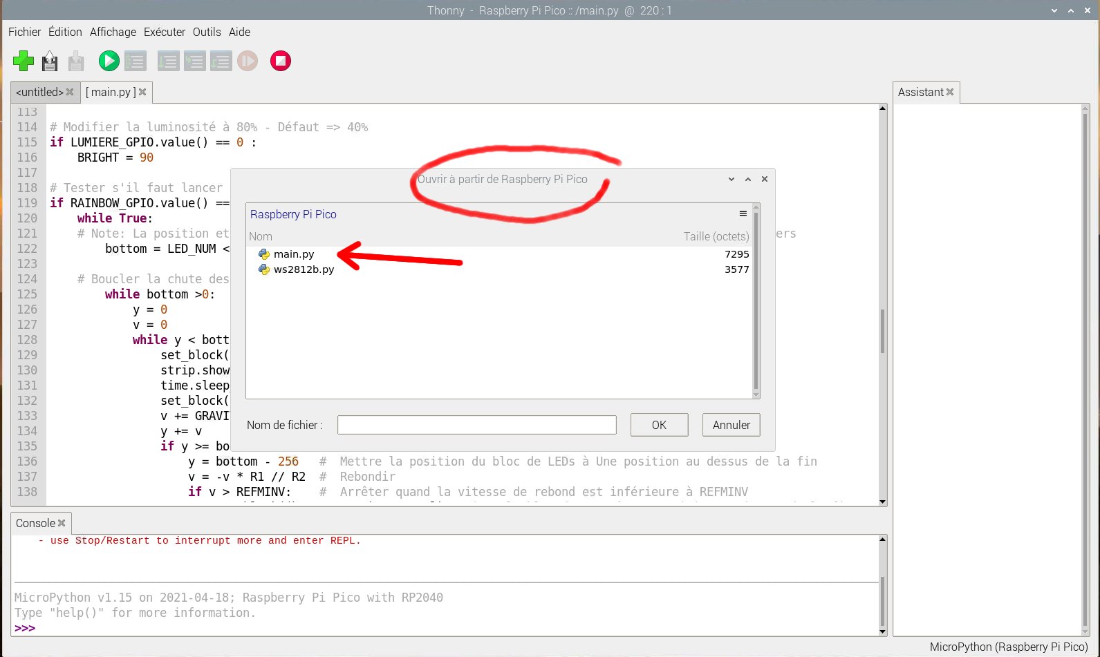Click the green New file plus icon

point(24,61)
